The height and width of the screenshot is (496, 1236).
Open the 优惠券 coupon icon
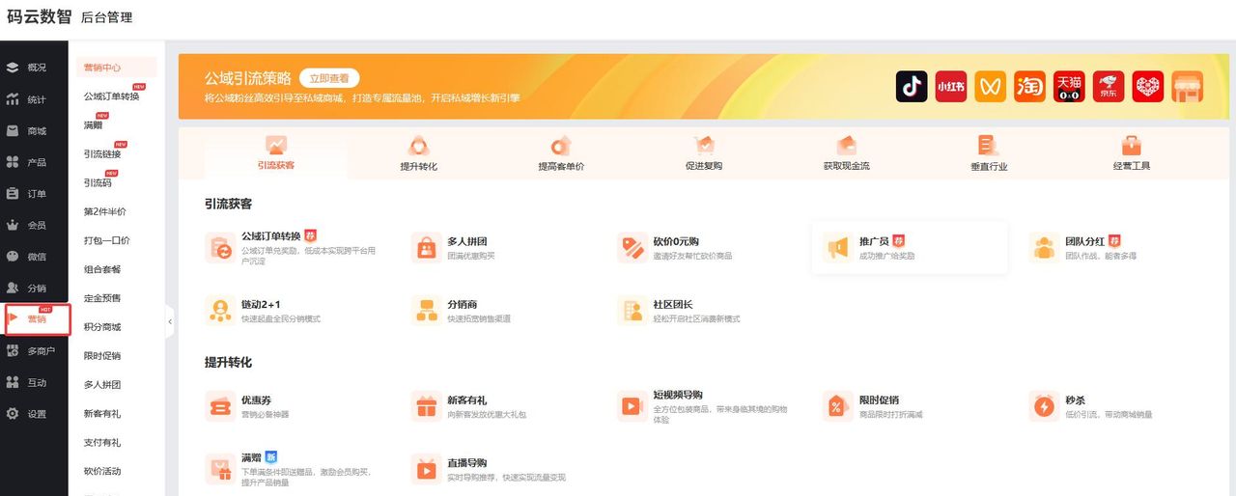(x=220, y=406)
